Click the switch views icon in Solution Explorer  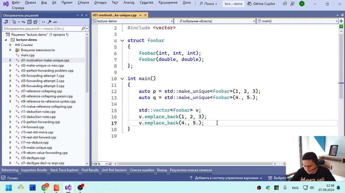tap(6, 22)
